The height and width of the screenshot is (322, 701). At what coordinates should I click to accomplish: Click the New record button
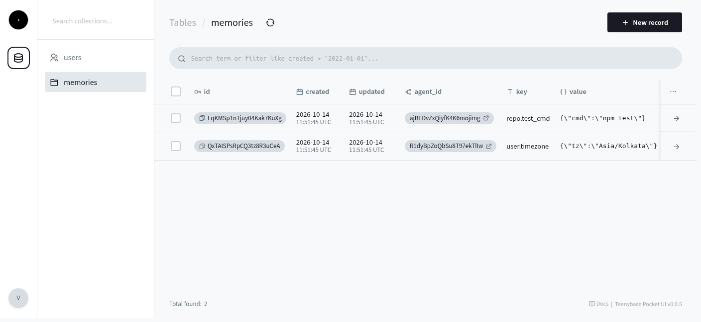coord(645,22)
